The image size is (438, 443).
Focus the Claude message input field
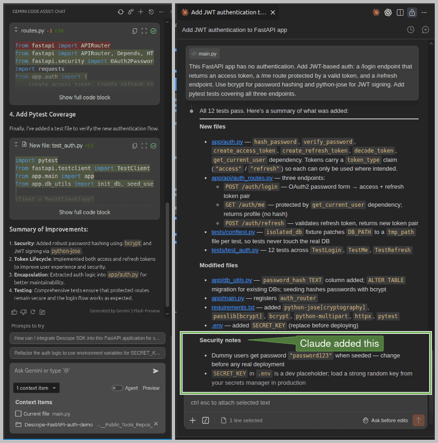click(x=305, y=403)
